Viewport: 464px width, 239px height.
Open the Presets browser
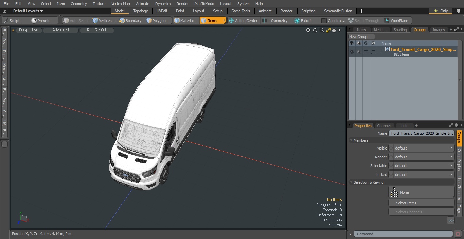[44, 21]
